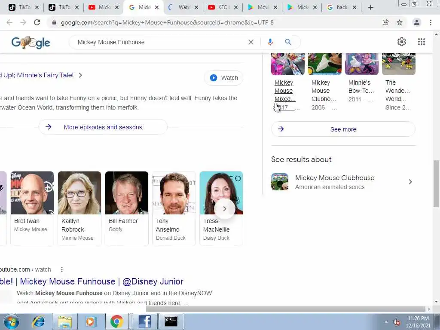Image resolution: width=440 pixels, height=330 pixels.
Task: Click the Google logo doodle
Action: (x=31, y=43)
